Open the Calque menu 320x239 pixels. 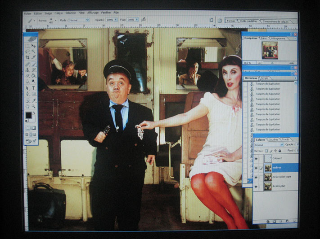tap(59, 13)
